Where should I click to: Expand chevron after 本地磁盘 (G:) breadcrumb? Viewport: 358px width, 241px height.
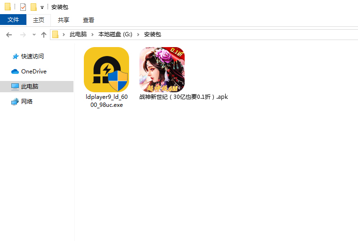pyautogui.click(x=138, y=34)
